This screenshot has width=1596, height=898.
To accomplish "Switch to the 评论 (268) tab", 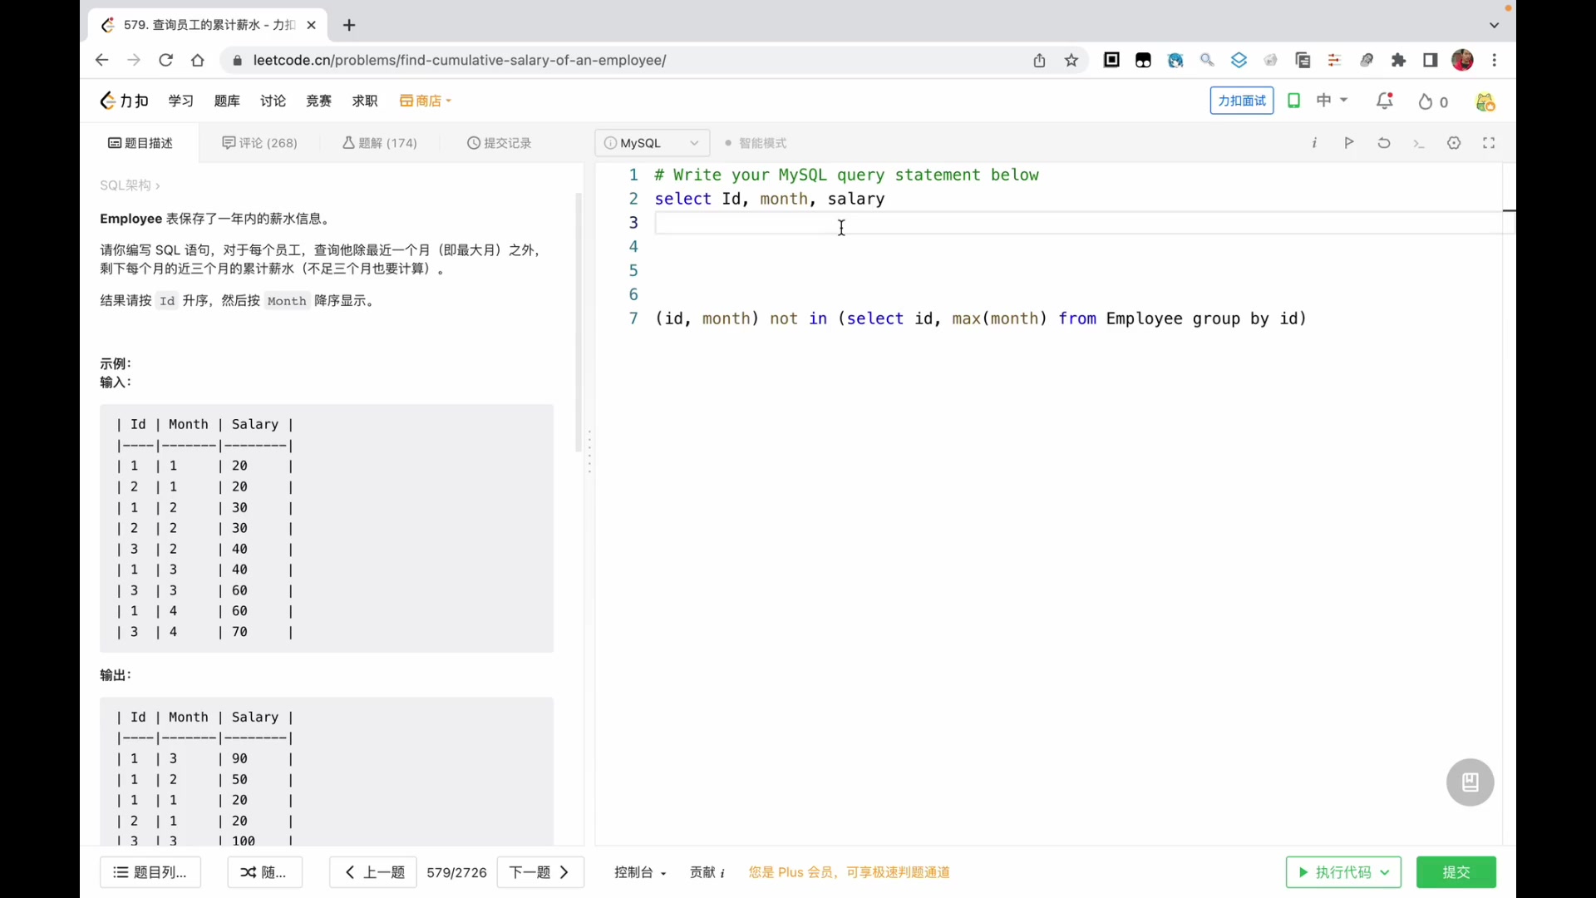I will (x=260, y=143).
